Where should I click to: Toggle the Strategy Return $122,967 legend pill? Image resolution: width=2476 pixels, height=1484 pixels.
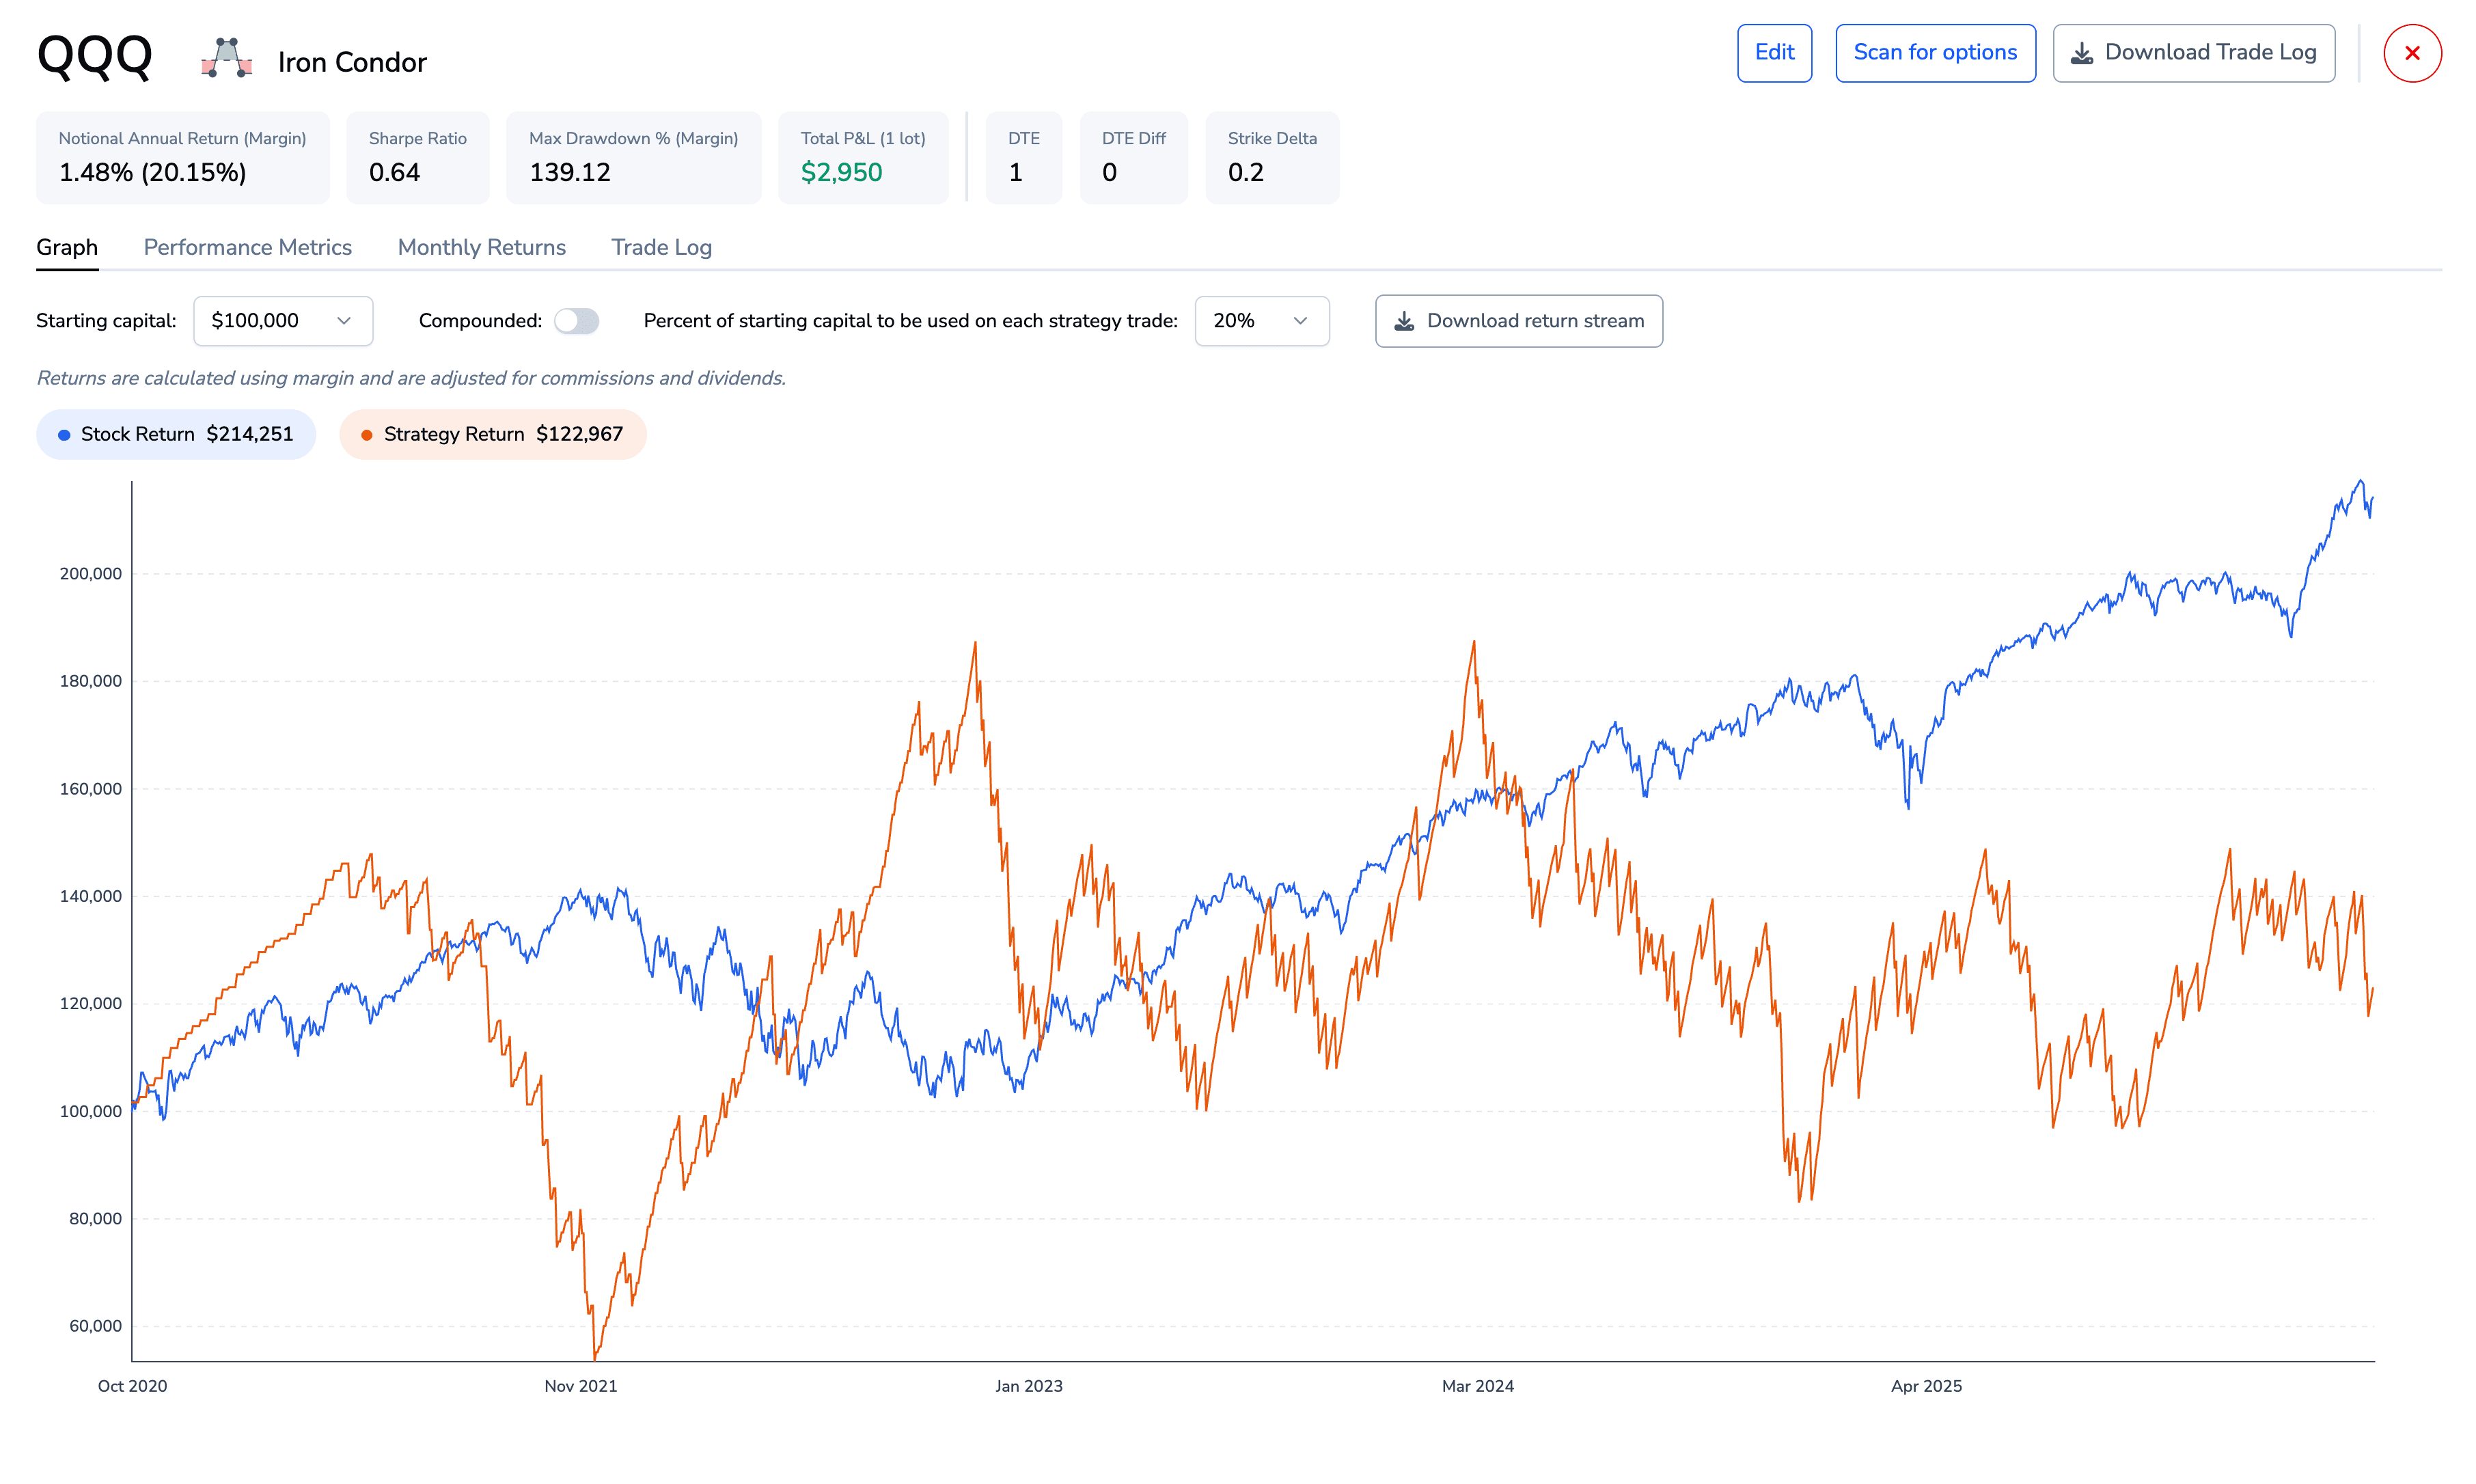pyautogui.click(x=492, y=435)
